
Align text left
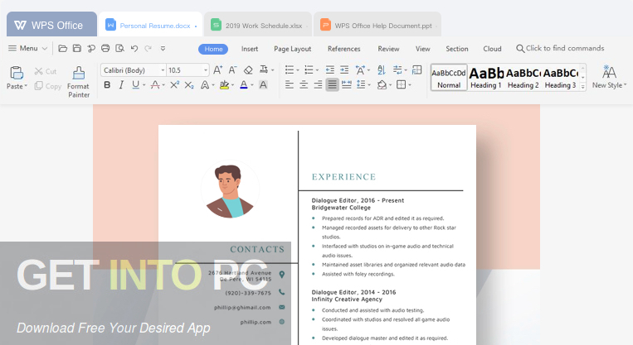click(x=290, y=85)
